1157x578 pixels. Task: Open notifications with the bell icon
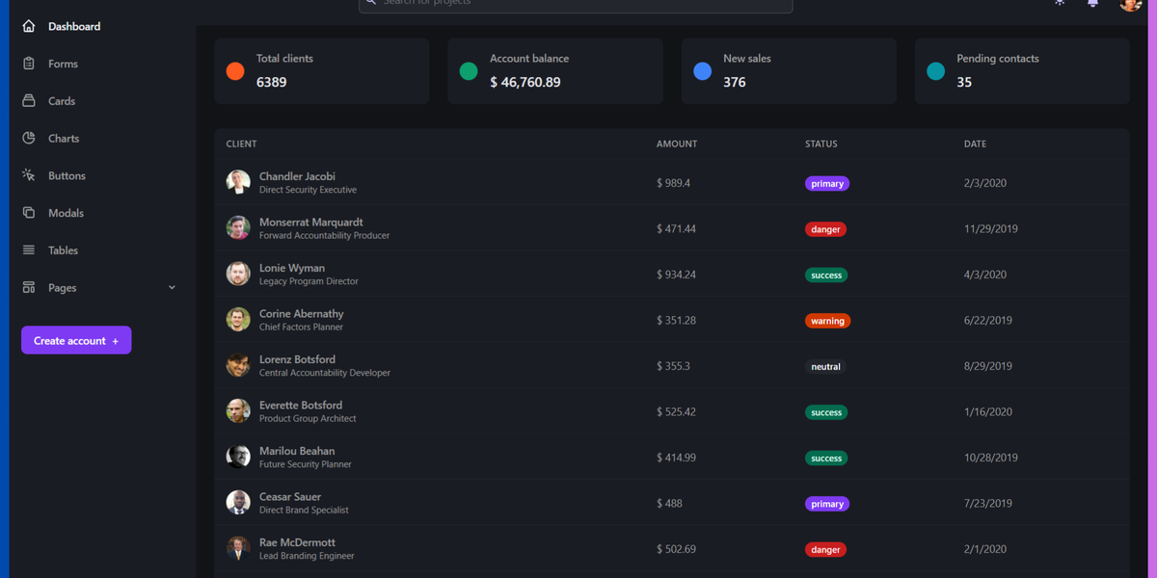coord(1092,5)
